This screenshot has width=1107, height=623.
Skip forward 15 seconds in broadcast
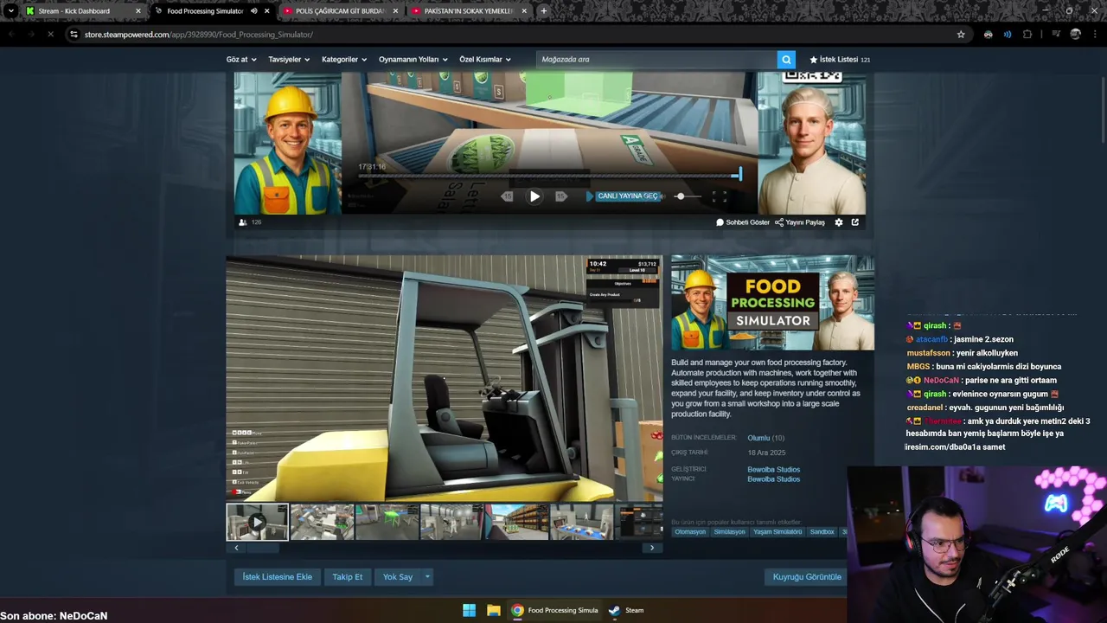click(560, 196)
